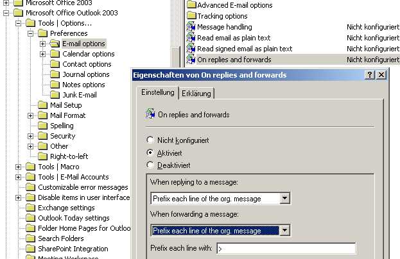Select the Nicht konfiguriert radio button
Image resolution: width=400 pixels, height=259 pixels.
point(150,140)
